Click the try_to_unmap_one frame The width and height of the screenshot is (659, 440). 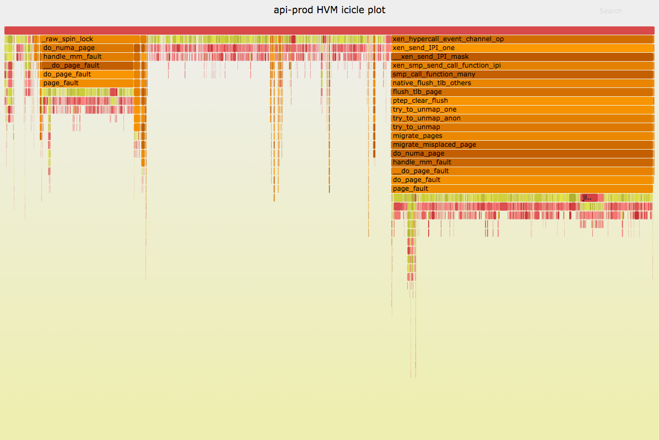pyautogui.click(x=522, y=109)
